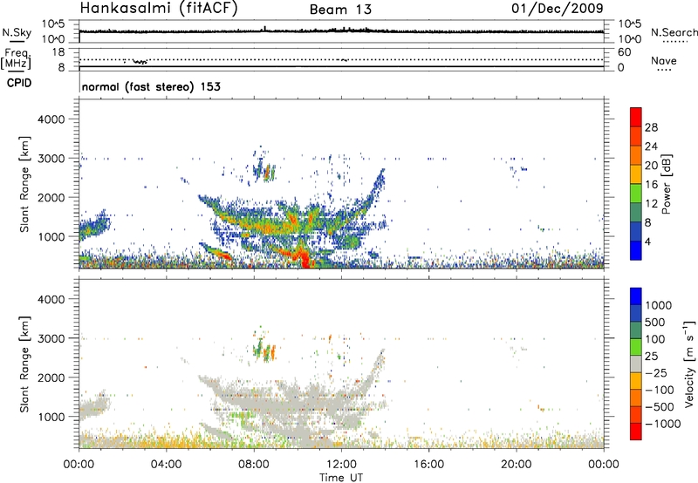698x483 pixels.
Task: Pick the gray -25 to 25 velocity segment
Action: point(636,364)
